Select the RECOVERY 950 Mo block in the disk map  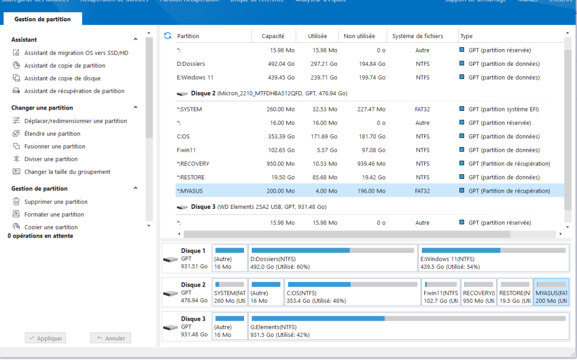tap(479, 292)
